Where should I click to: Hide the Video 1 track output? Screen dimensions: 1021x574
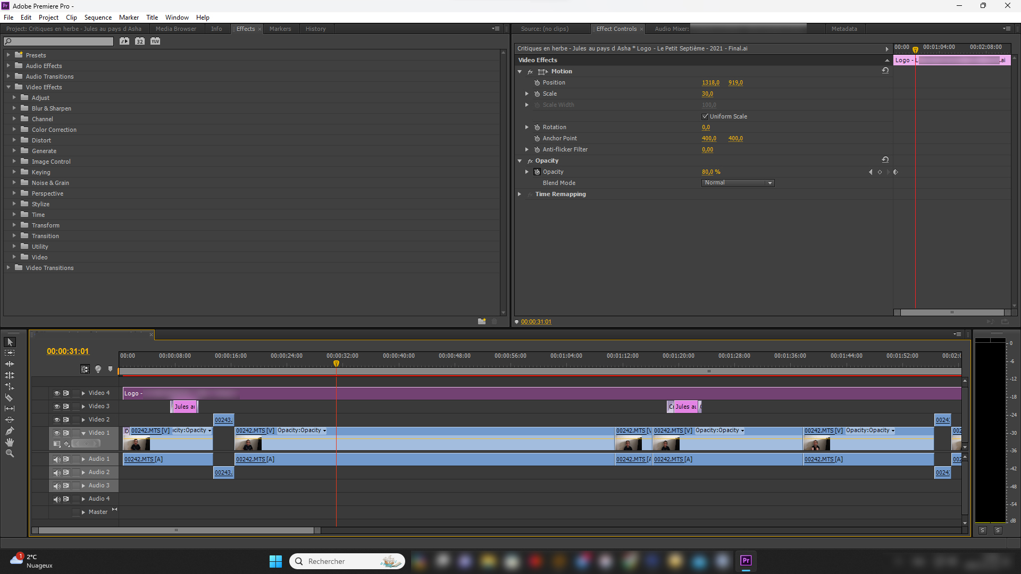57,433
